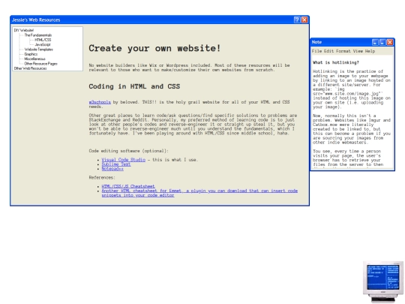Open the View menu in the Note window

358,51
